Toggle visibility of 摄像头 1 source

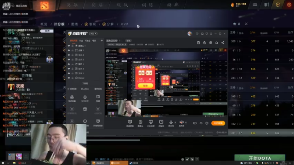tap(69, 46)
